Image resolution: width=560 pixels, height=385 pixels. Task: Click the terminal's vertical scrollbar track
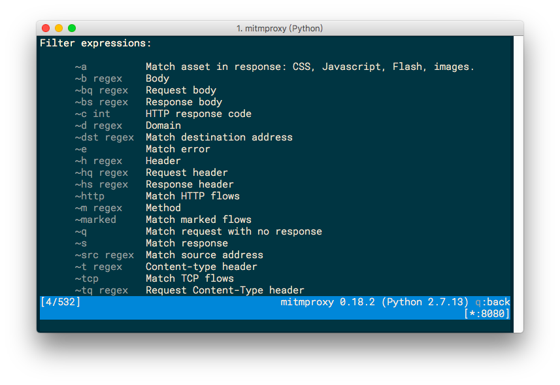pyautogui.click(x=518, y=184)
